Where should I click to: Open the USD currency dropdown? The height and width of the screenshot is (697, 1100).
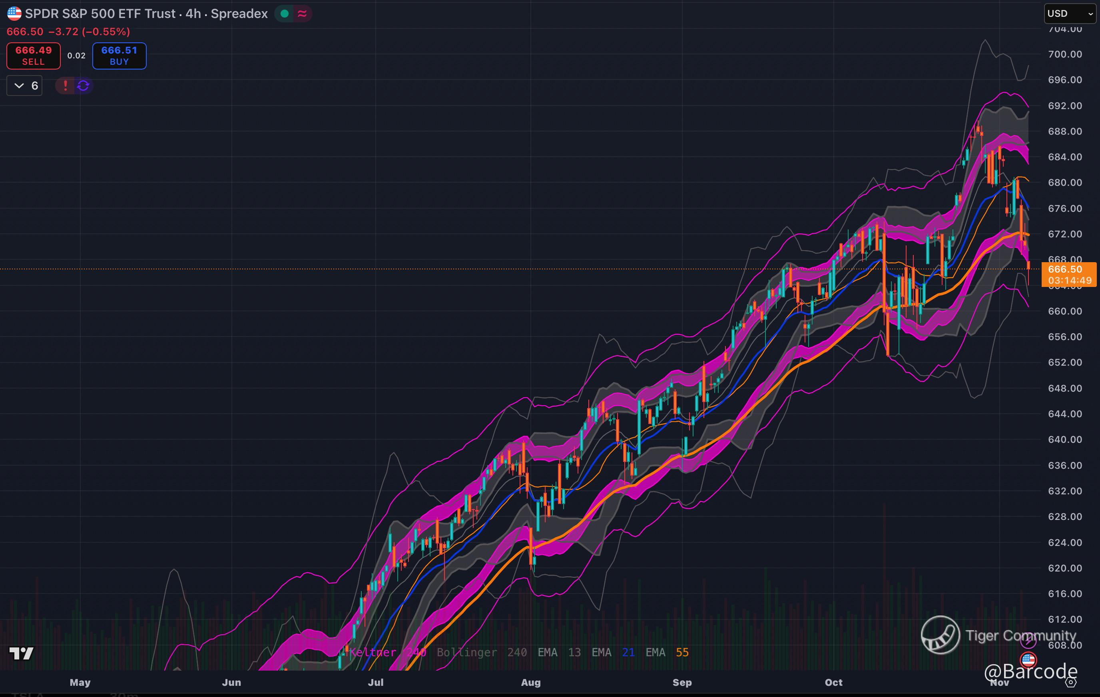pos(1069,14)
